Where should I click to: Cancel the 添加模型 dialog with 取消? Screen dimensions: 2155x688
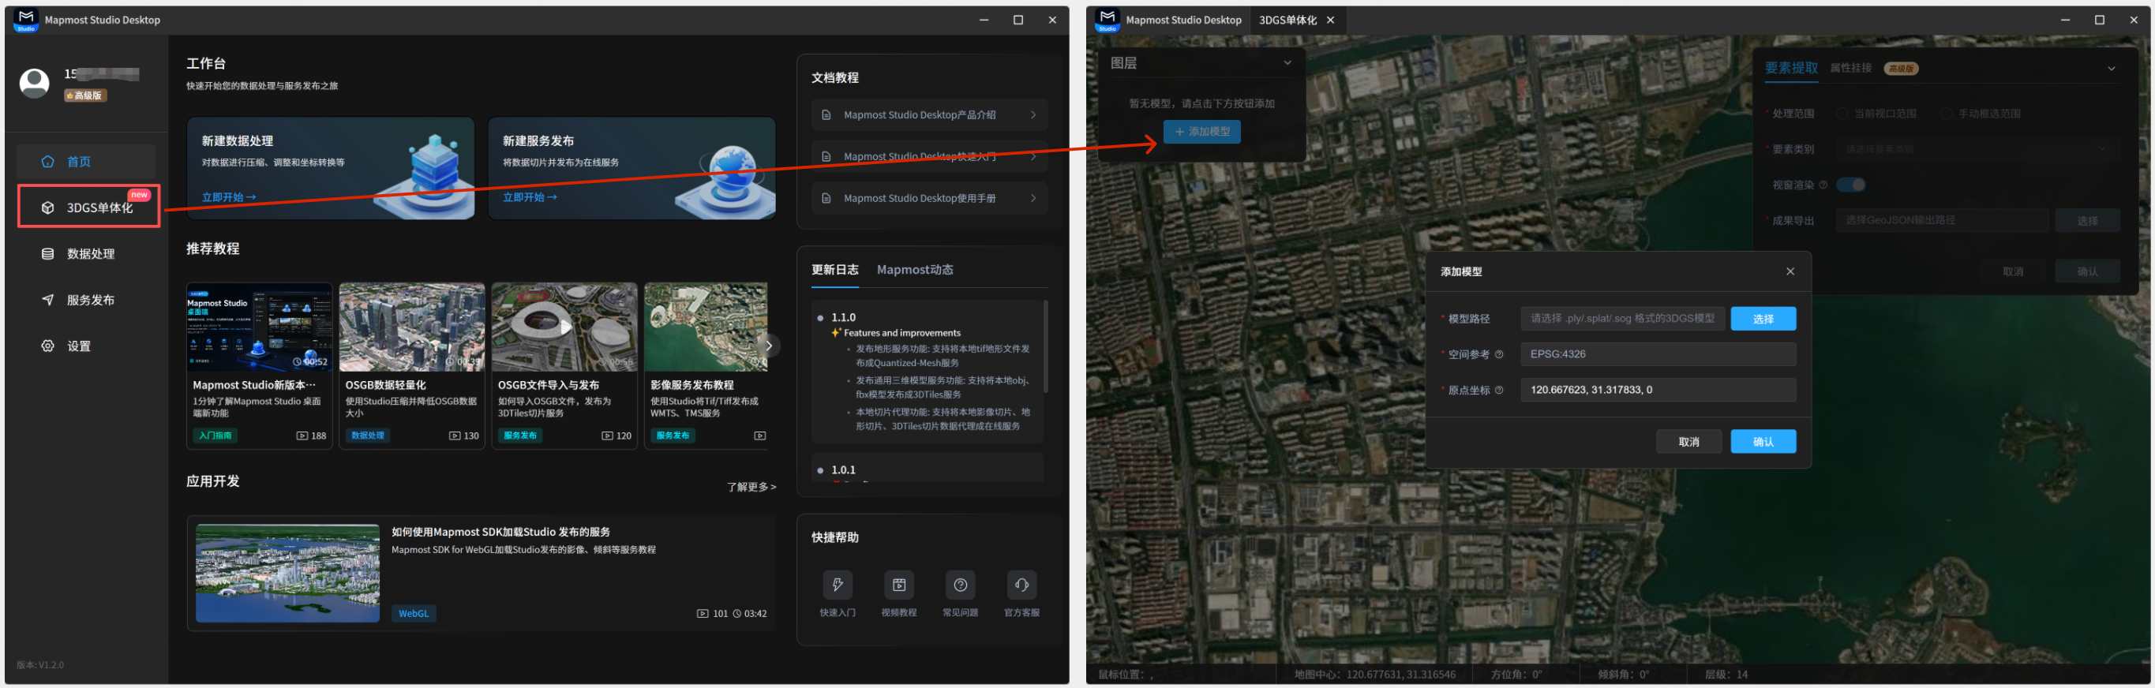point(1689,442)
